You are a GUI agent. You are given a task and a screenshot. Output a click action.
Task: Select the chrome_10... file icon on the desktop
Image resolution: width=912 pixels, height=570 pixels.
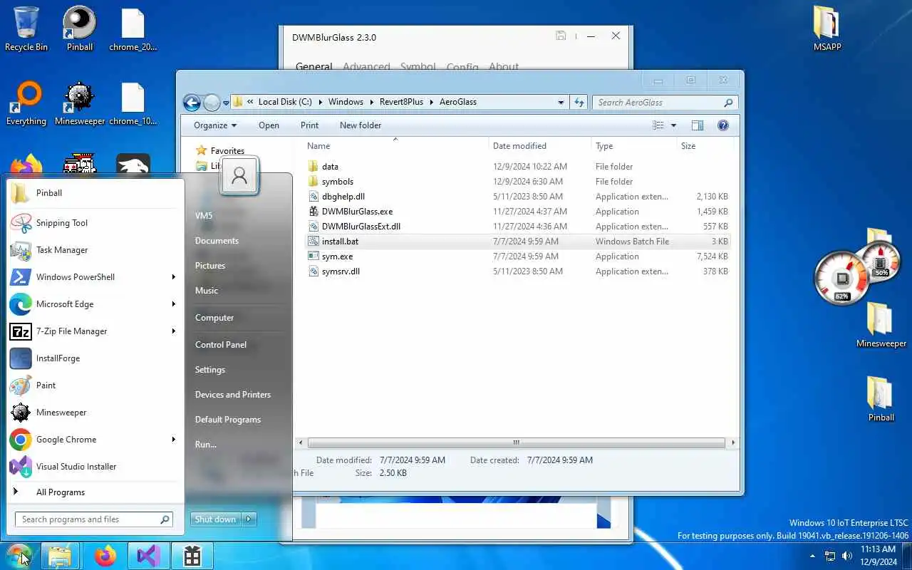coord(133,103)
